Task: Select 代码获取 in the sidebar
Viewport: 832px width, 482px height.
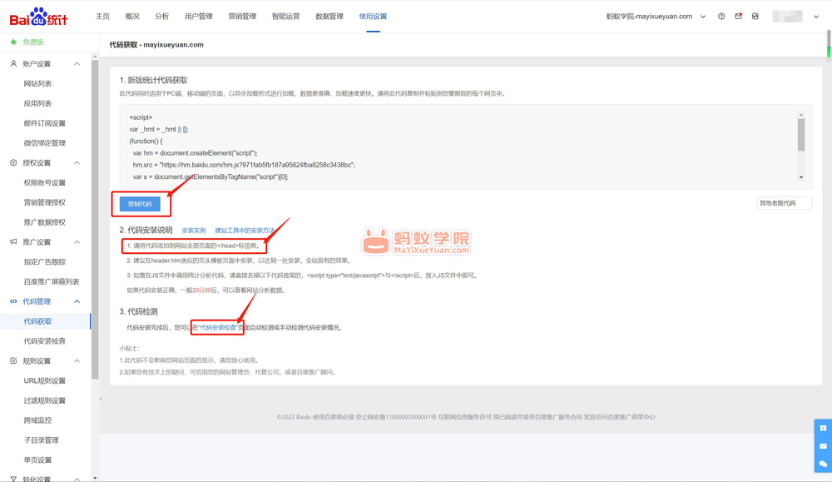Action: (x=37, y=321)
